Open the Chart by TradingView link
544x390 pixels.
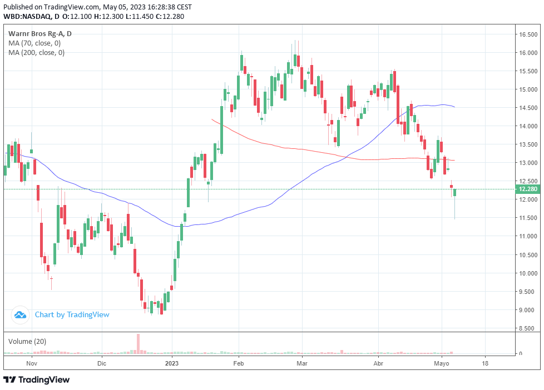[x=72, y=314]
